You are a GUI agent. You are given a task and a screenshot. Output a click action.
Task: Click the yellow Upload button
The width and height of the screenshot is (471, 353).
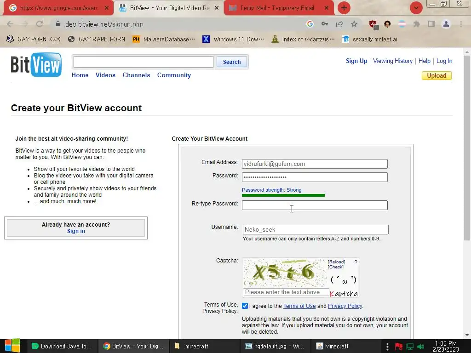pyautogui.click(x=437, y=76)
